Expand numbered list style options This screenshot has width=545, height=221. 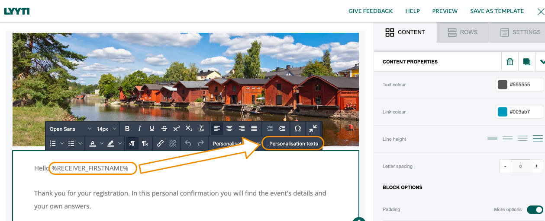(62, 143)
